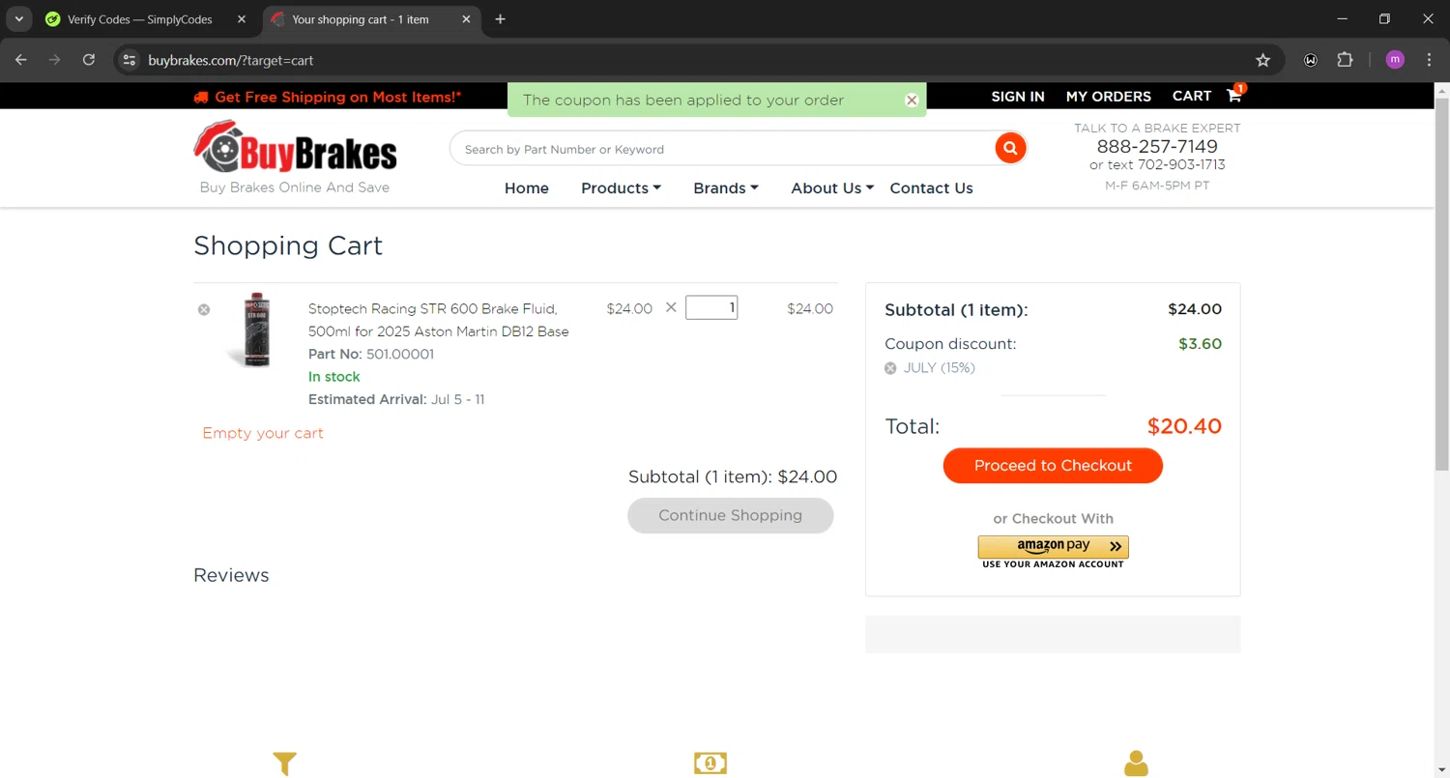The image size is (1450, 778).
Task: Click the browser address bar URL
Action: pos(231,60)
